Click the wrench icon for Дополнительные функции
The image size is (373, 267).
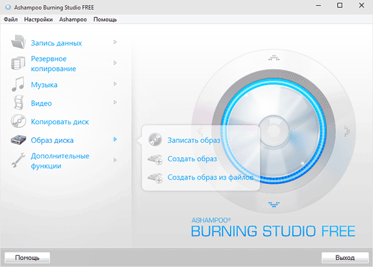tap(18, 160)
